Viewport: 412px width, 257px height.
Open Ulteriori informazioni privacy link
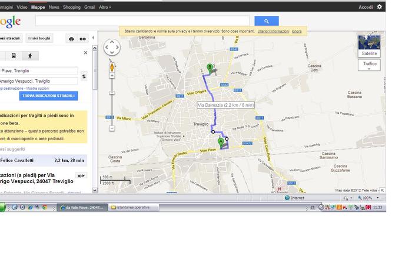[x=273, y=31]
